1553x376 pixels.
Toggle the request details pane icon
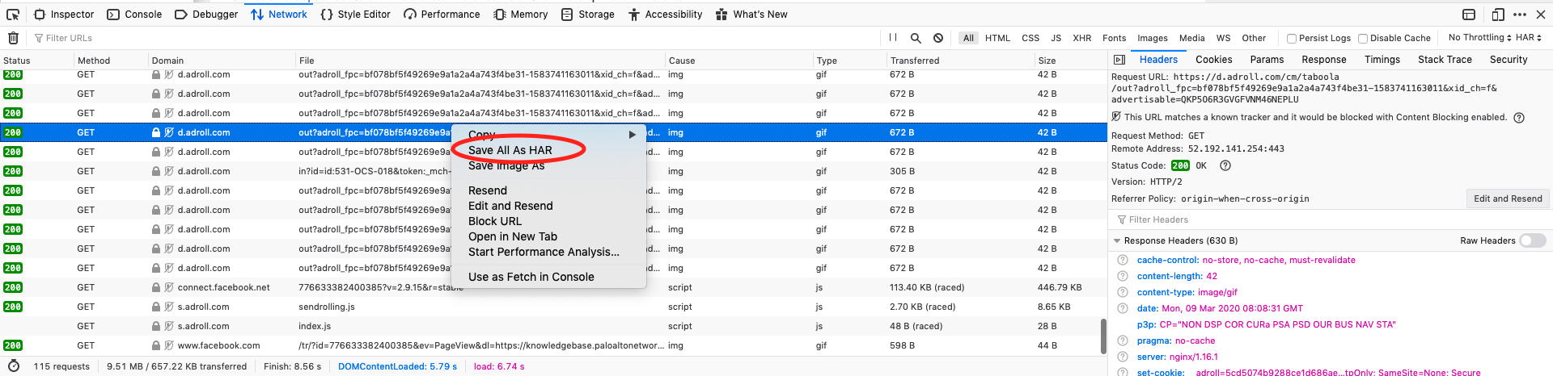1119,60
